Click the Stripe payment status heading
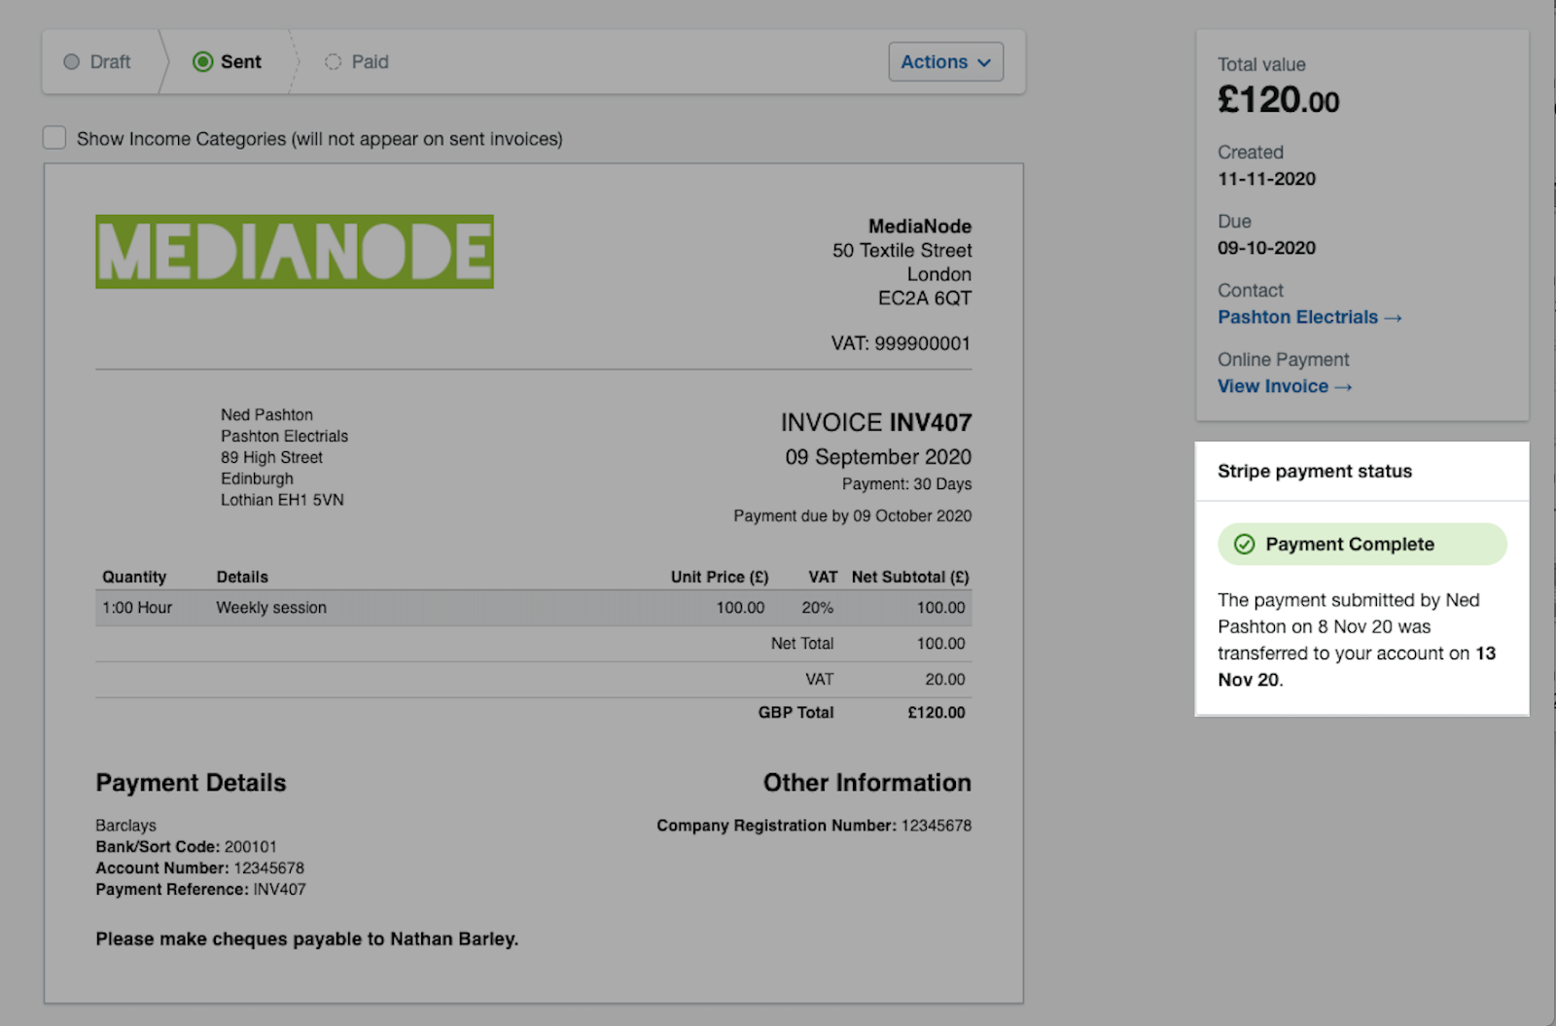Screen dimensions: 1556x1026 [x=1315, y=472]
